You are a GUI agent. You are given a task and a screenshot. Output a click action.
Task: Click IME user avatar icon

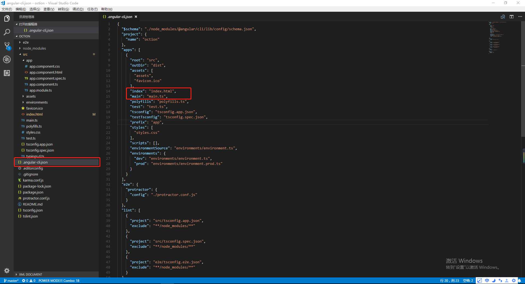(507, 280)
